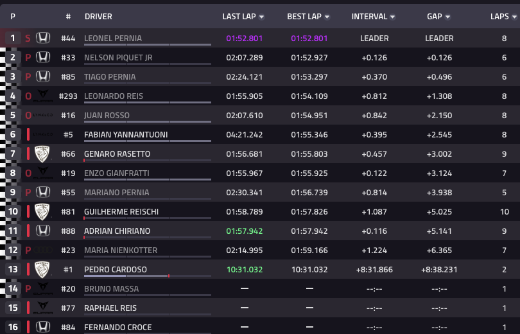Click the Cupra logo beside Raphael Reis

(43, 308)
